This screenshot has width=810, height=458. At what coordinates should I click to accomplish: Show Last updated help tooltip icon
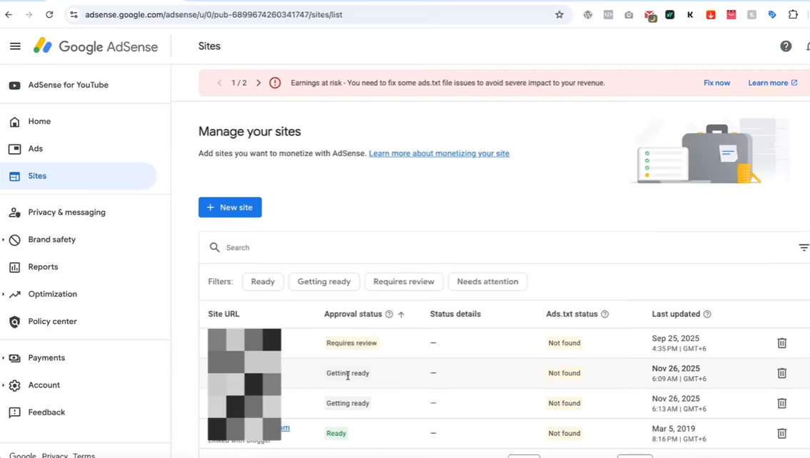coord(707,314)
